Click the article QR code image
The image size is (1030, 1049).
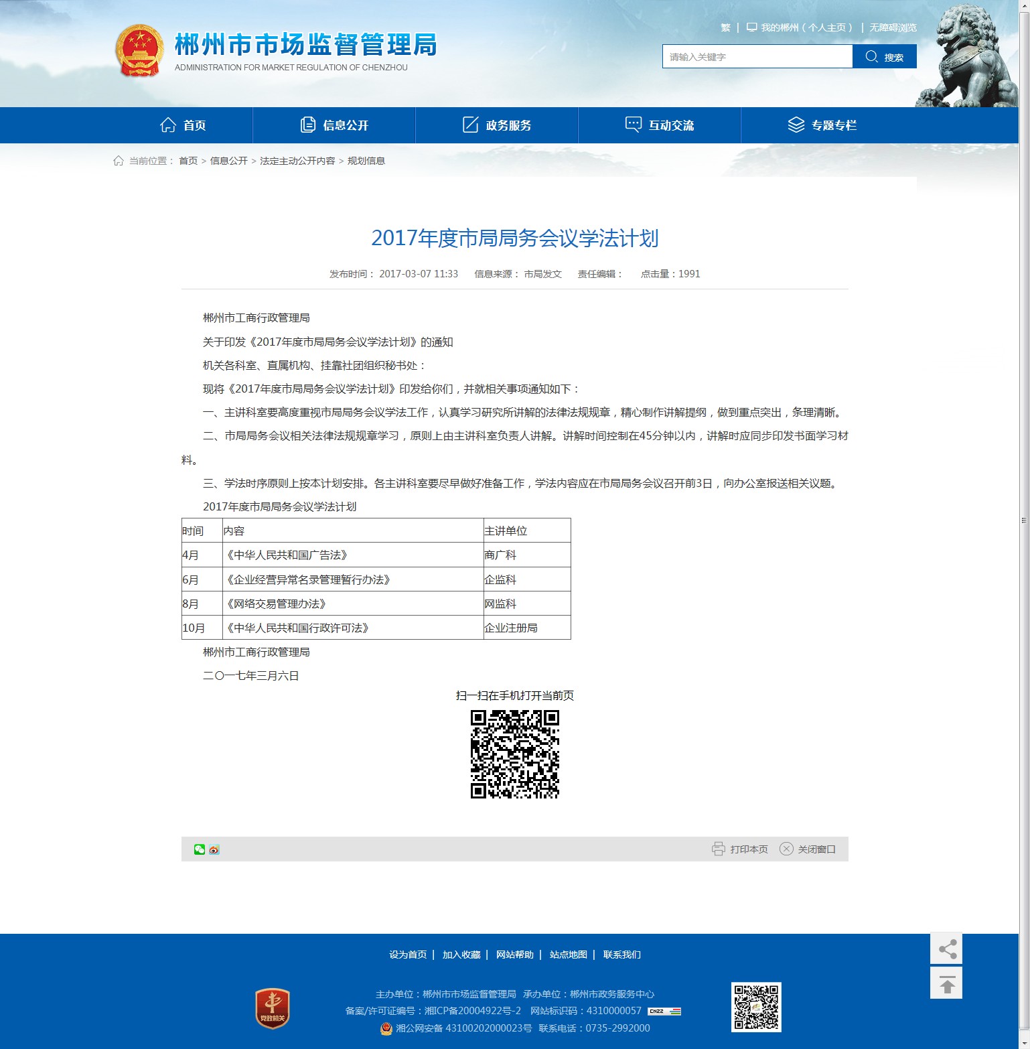[x=515, y=754]
